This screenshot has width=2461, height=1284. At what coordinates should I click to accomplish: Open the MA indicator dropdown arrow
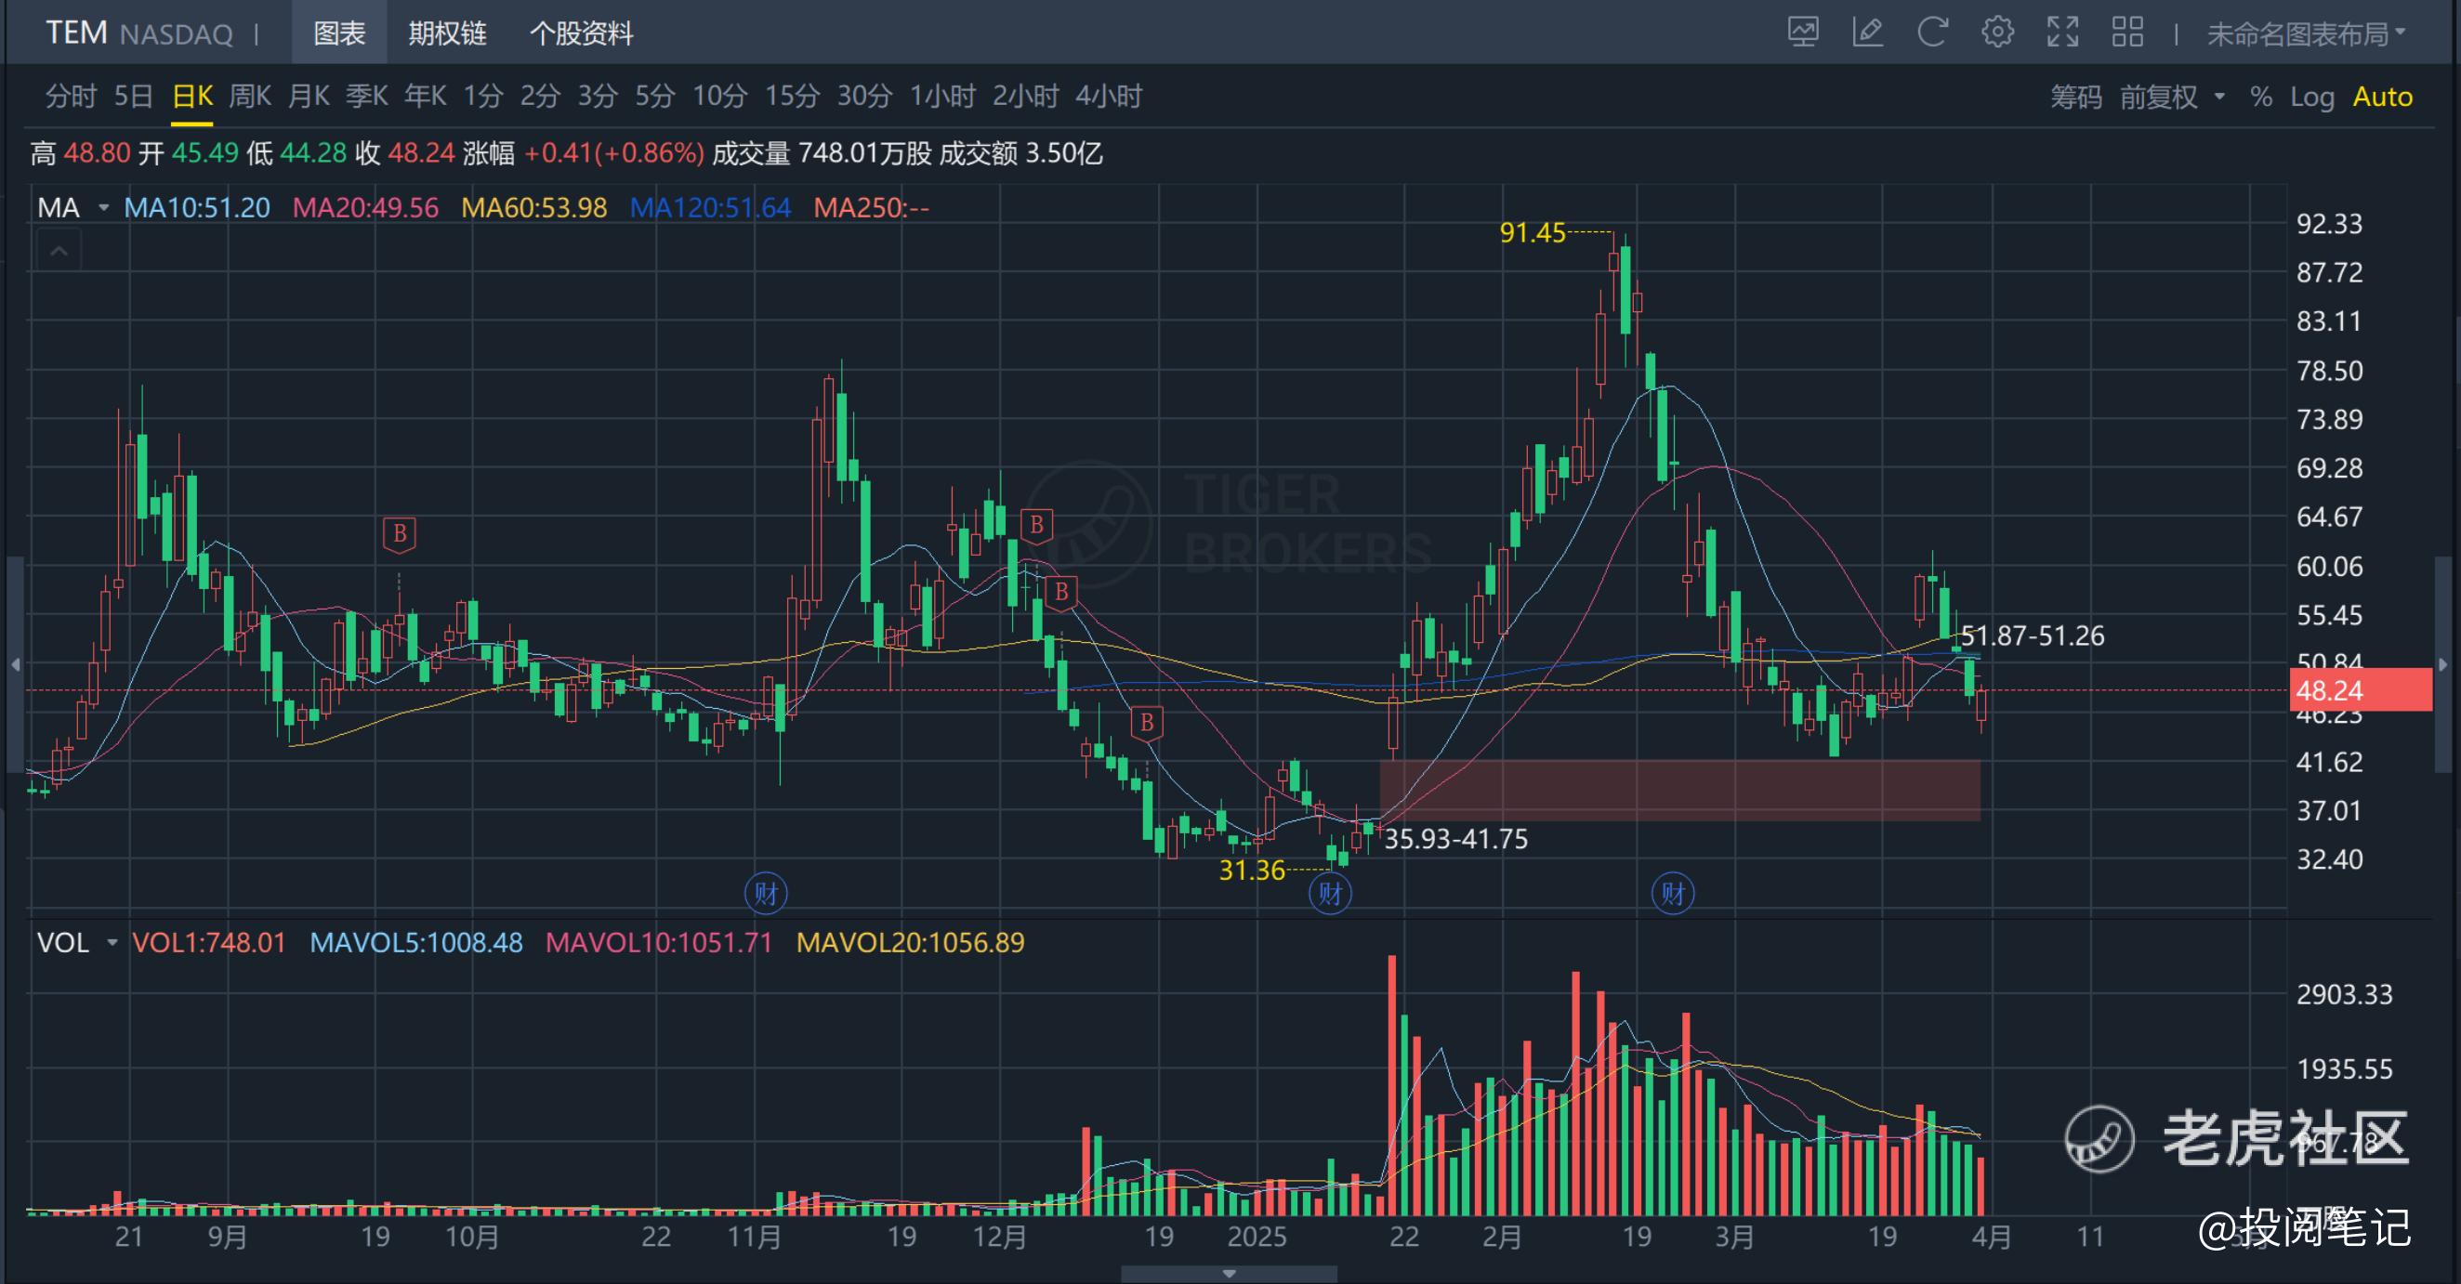(x=103, y=208)
